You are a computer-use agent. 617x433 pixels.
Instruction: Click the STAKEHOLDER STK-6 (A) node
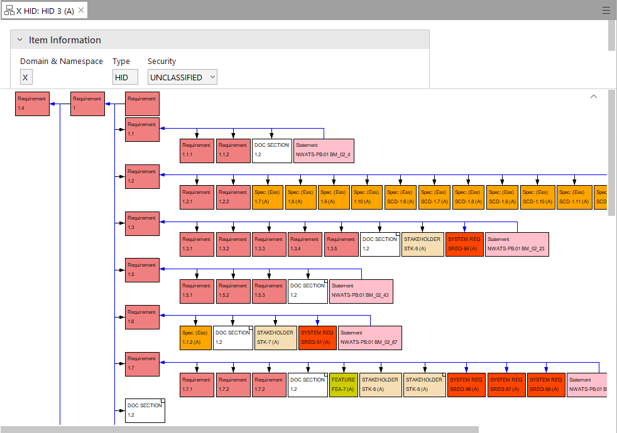click(x=381, y=385)
